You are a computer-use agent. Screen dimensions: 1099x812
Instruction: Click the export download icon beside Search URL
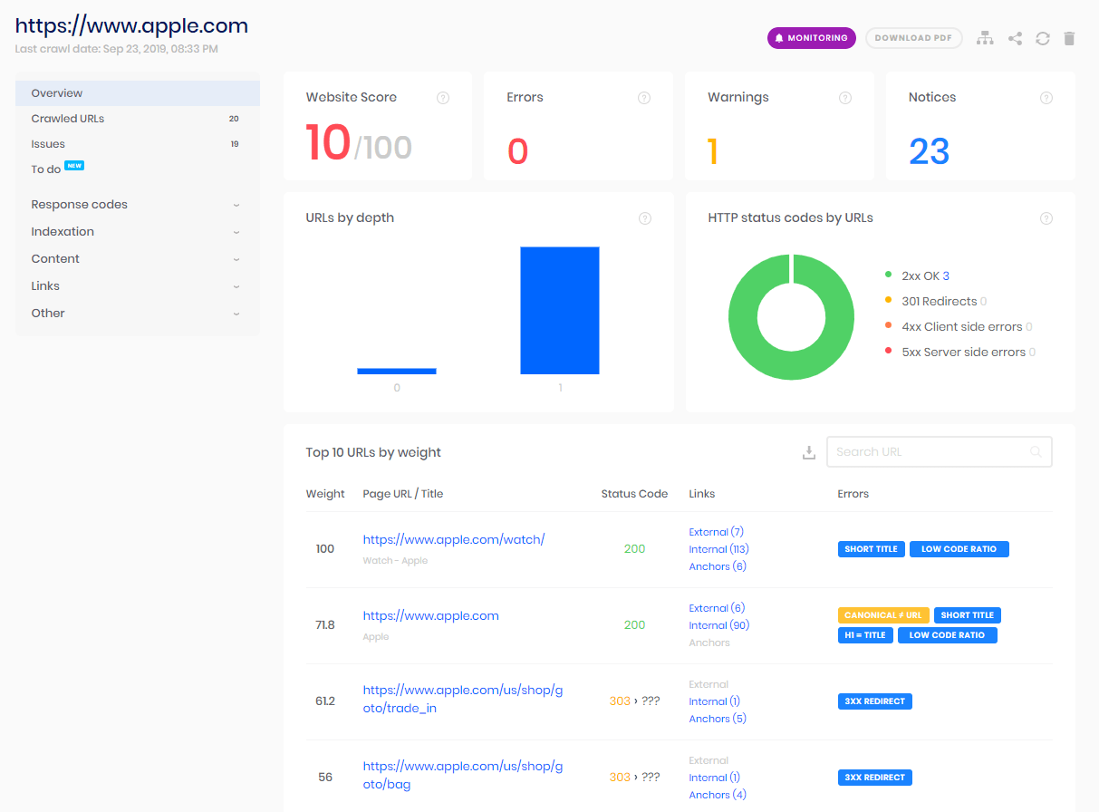[x=809, y=452]
